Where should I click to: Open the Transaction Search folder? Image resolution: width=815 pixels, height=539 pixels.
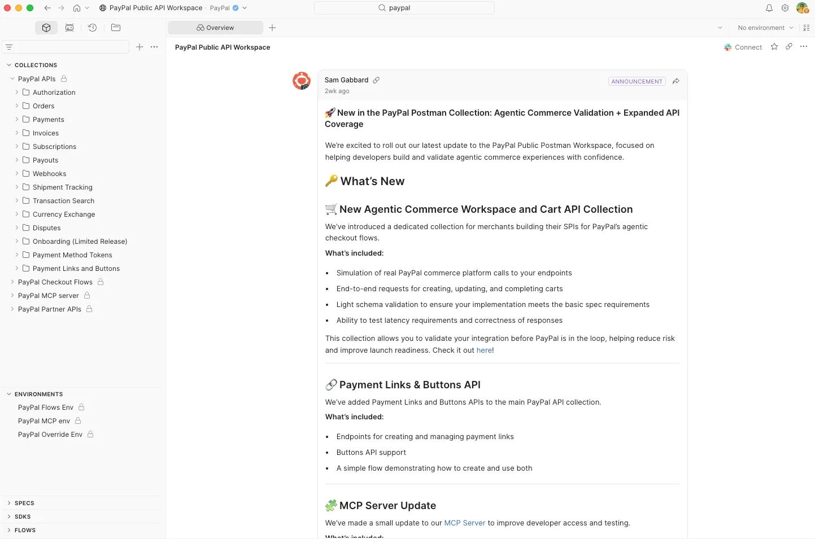click(63, 200)
